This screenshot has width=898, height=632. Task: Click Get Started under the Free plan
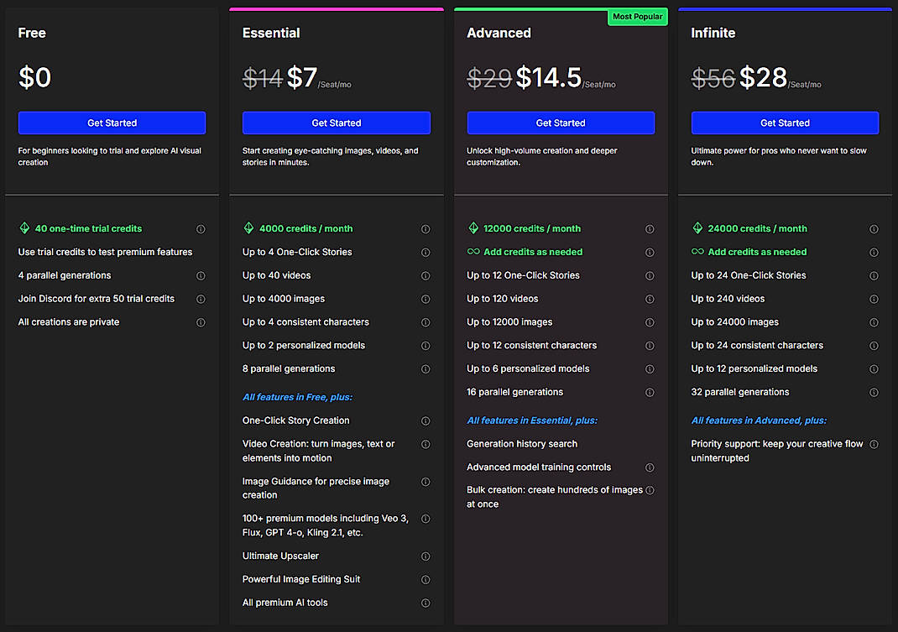(112, 123)
